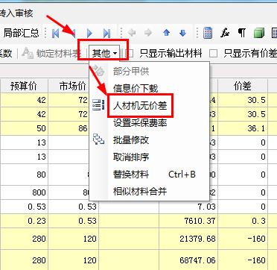Choose 设置采保费率 menu entry
The image size is (277, 270).
click(150, 123)
